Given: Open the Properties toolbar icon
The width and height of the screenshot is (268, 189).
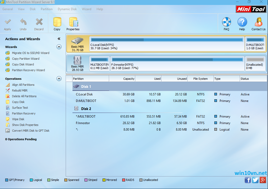Looking at the screenshot, I should 74,22.
